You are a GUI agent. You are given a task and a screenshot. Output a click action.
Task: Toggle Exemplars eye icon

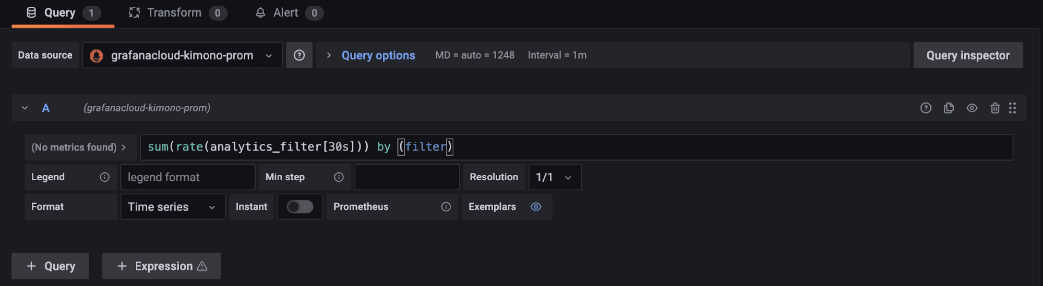pyautogui.click(x=536, y=207)
